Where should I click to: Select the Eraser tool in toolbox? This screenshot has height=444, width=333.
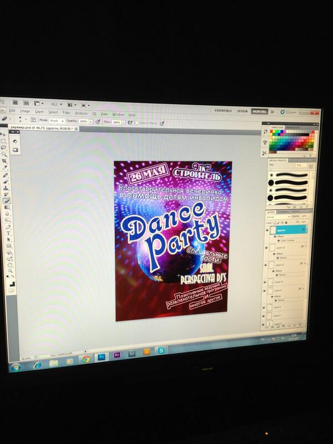[x=6, y=201]
